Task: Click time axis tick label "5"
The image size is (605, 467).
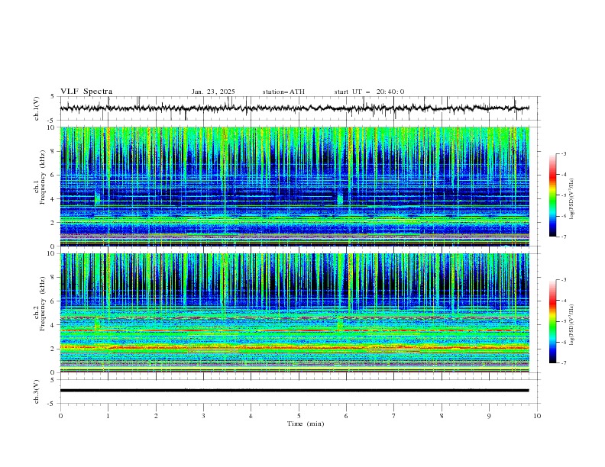Action: click(x=299, y=416)
